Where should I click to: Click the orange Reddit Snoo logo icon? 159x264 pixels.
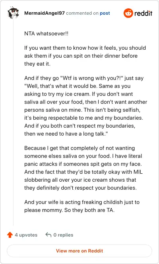click(128, 13)
